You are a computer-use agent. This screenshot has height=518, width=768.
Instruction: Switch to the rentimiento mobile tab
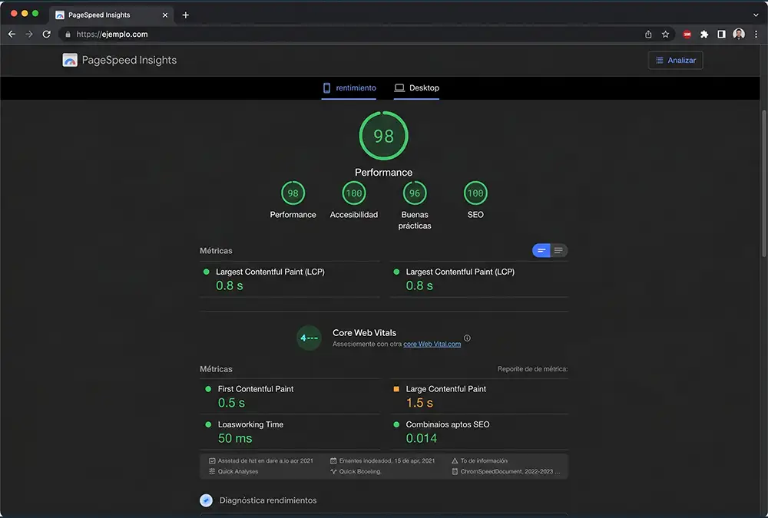[349, 88]
